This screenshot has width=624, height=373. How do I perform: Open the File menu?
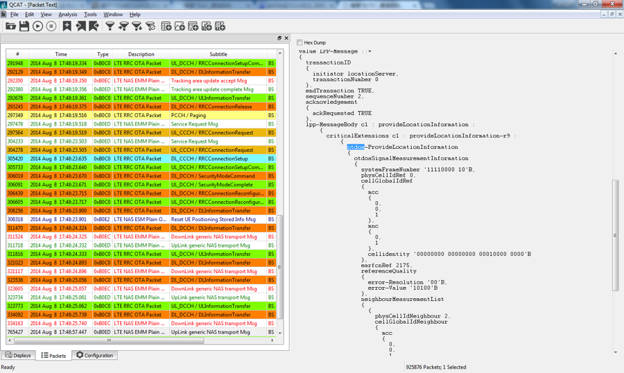(15, 15)
